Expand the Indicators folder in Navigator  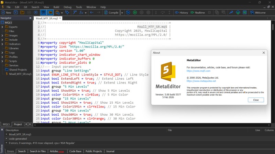[x=2, y=44]
